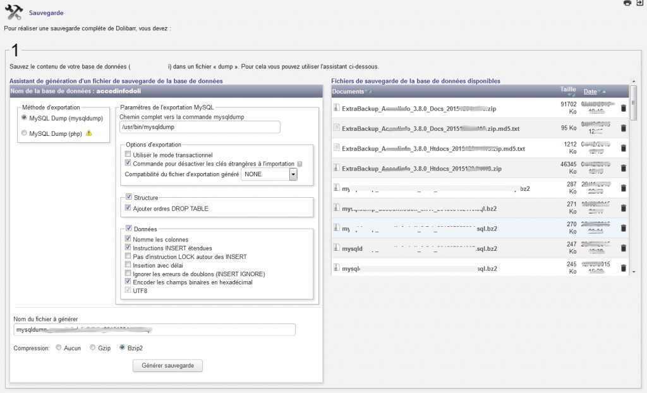Click file icon of 95 Ko md5.txt
Screen dimensions: 647x393
(336, 128)
